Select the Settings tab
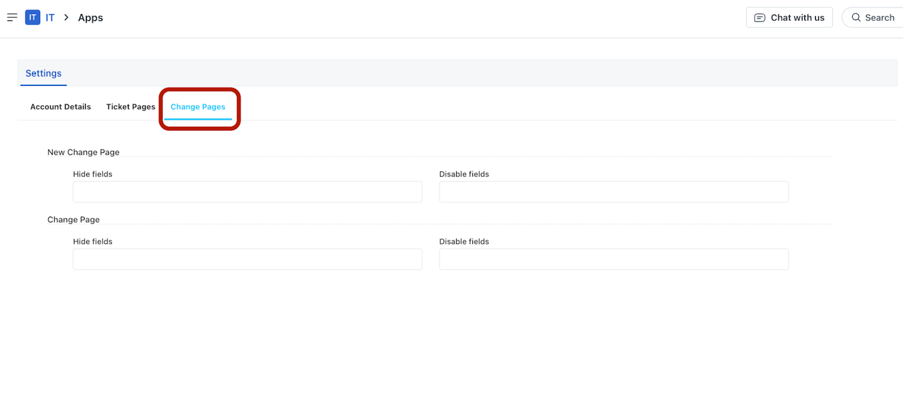 pyautogui.click(x=43, y=73)
